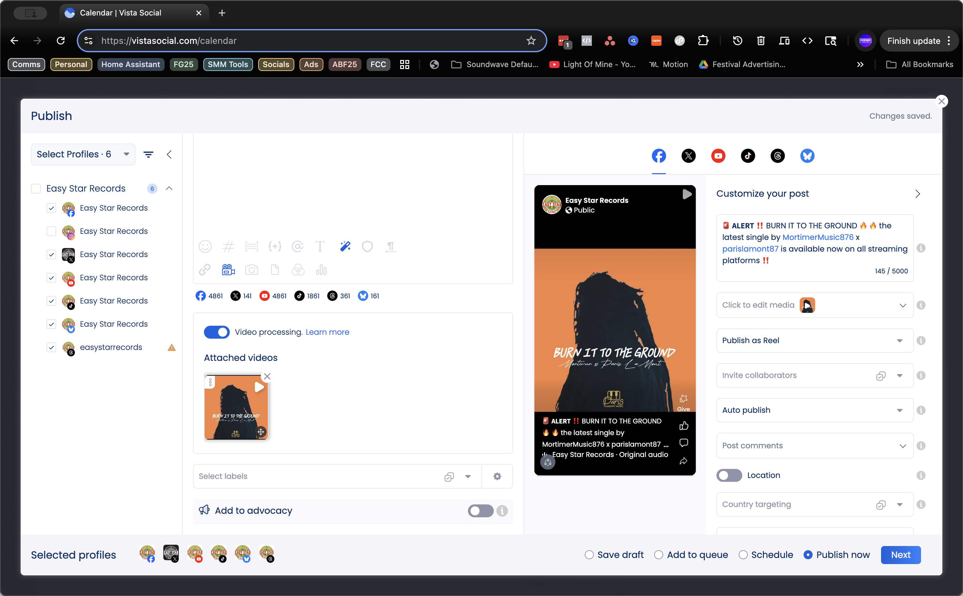This screenshot has height=596, width=963.
Task: Expand the Publish as Reel dropdown
Action: (x=814, y=341)
